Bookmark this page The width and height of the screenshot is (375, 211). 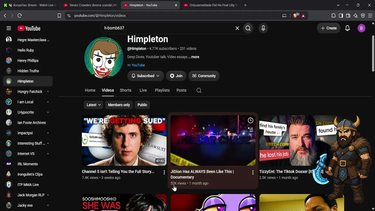59,16
